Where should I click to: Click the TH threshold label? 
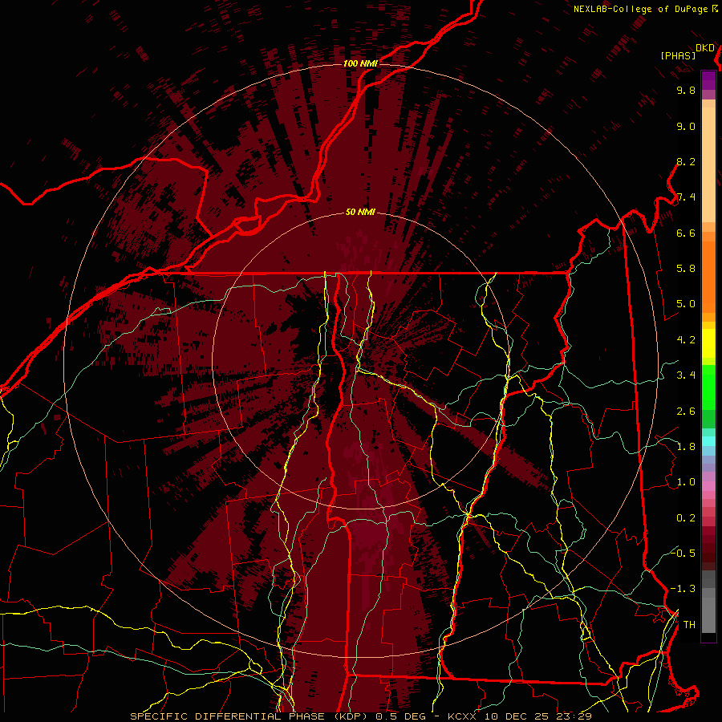(689, 625)
